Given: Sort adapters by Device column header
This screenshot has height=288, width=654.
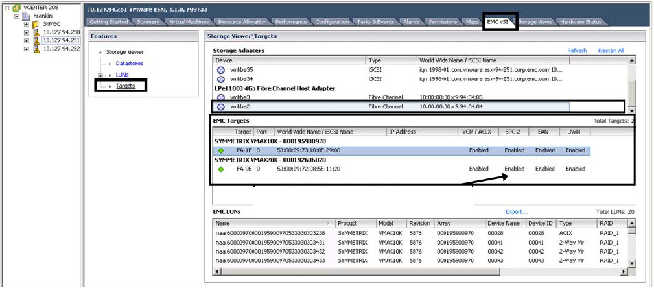Looking at the screenshot, I should click(x=290, y=60).
